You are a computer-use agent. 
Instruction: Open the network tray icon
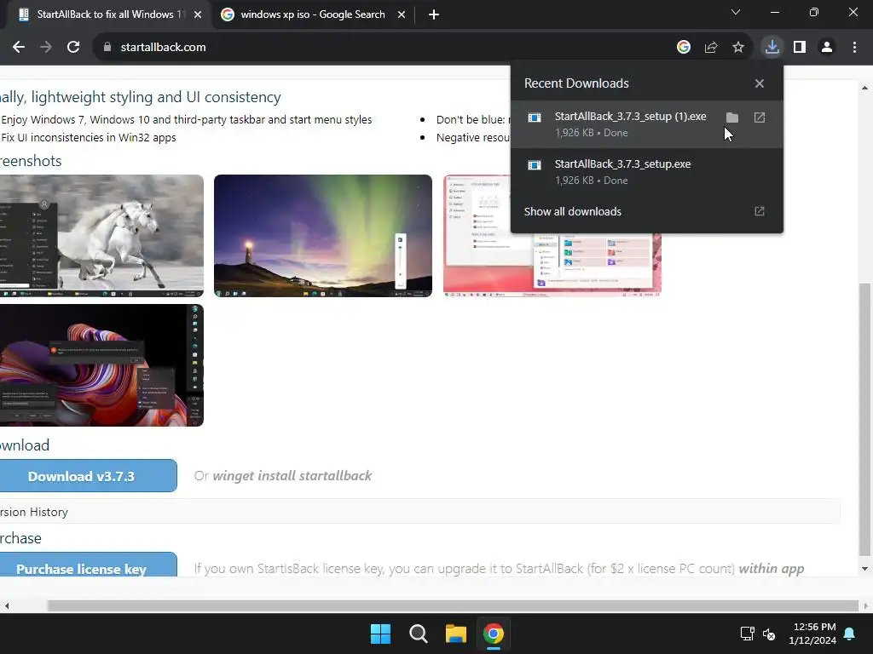pos(747,634)
